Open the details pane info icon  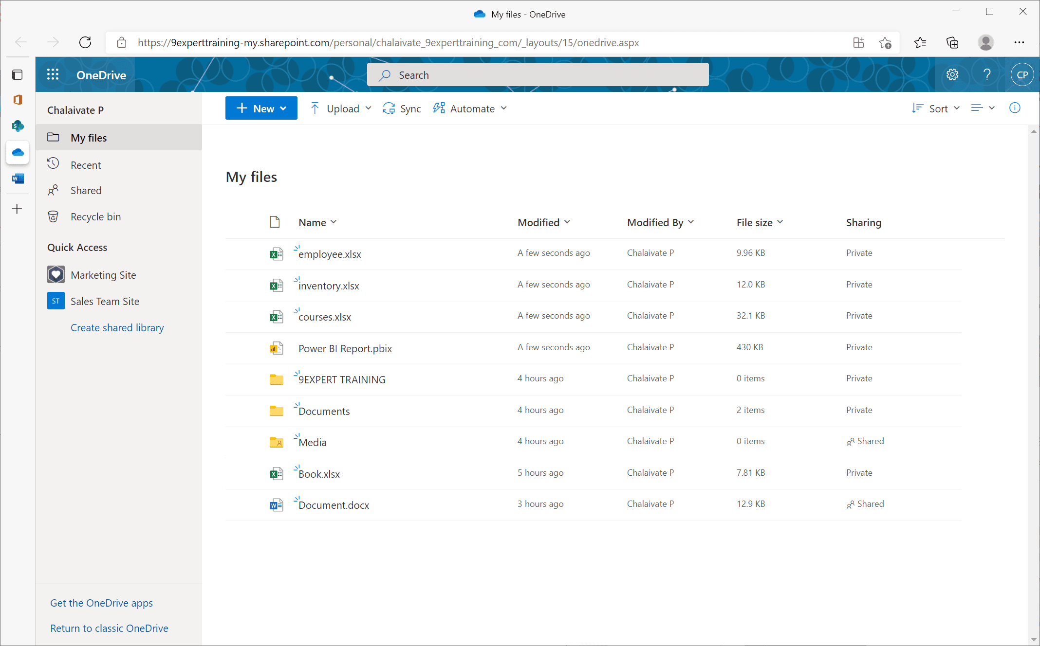point(1015,108)
